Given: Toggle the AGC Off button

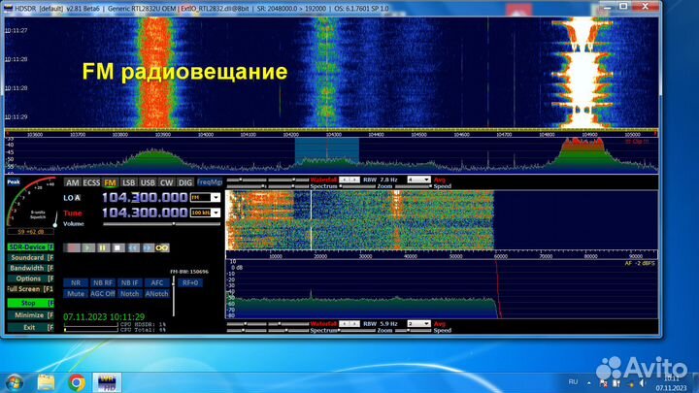Looking at the screenshot, I should 103,294.
